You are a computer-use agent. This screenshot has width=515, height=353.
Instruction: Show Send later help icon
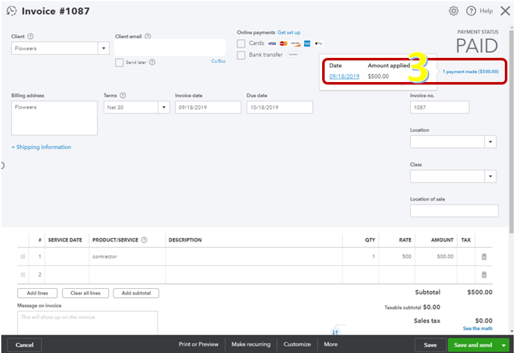(x=152, y=62)
